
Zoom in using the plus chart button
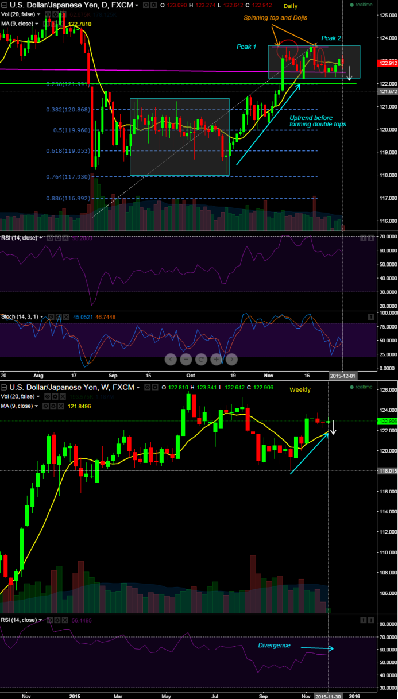[216, 360]
